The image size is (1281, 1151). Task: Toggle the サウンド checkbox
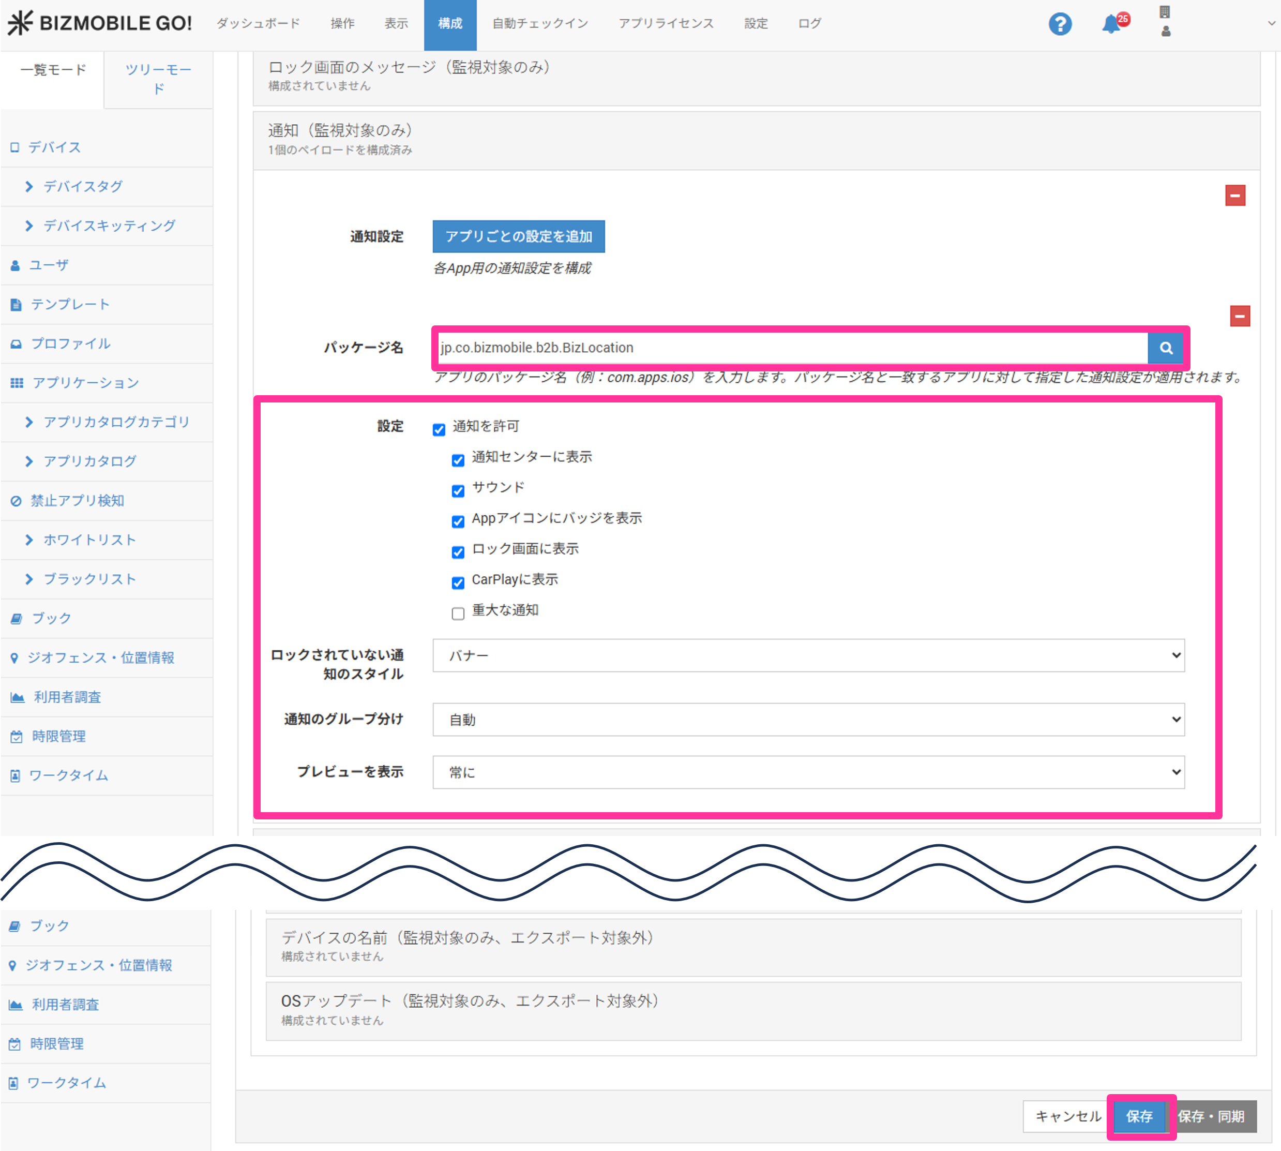click(458, 491)
